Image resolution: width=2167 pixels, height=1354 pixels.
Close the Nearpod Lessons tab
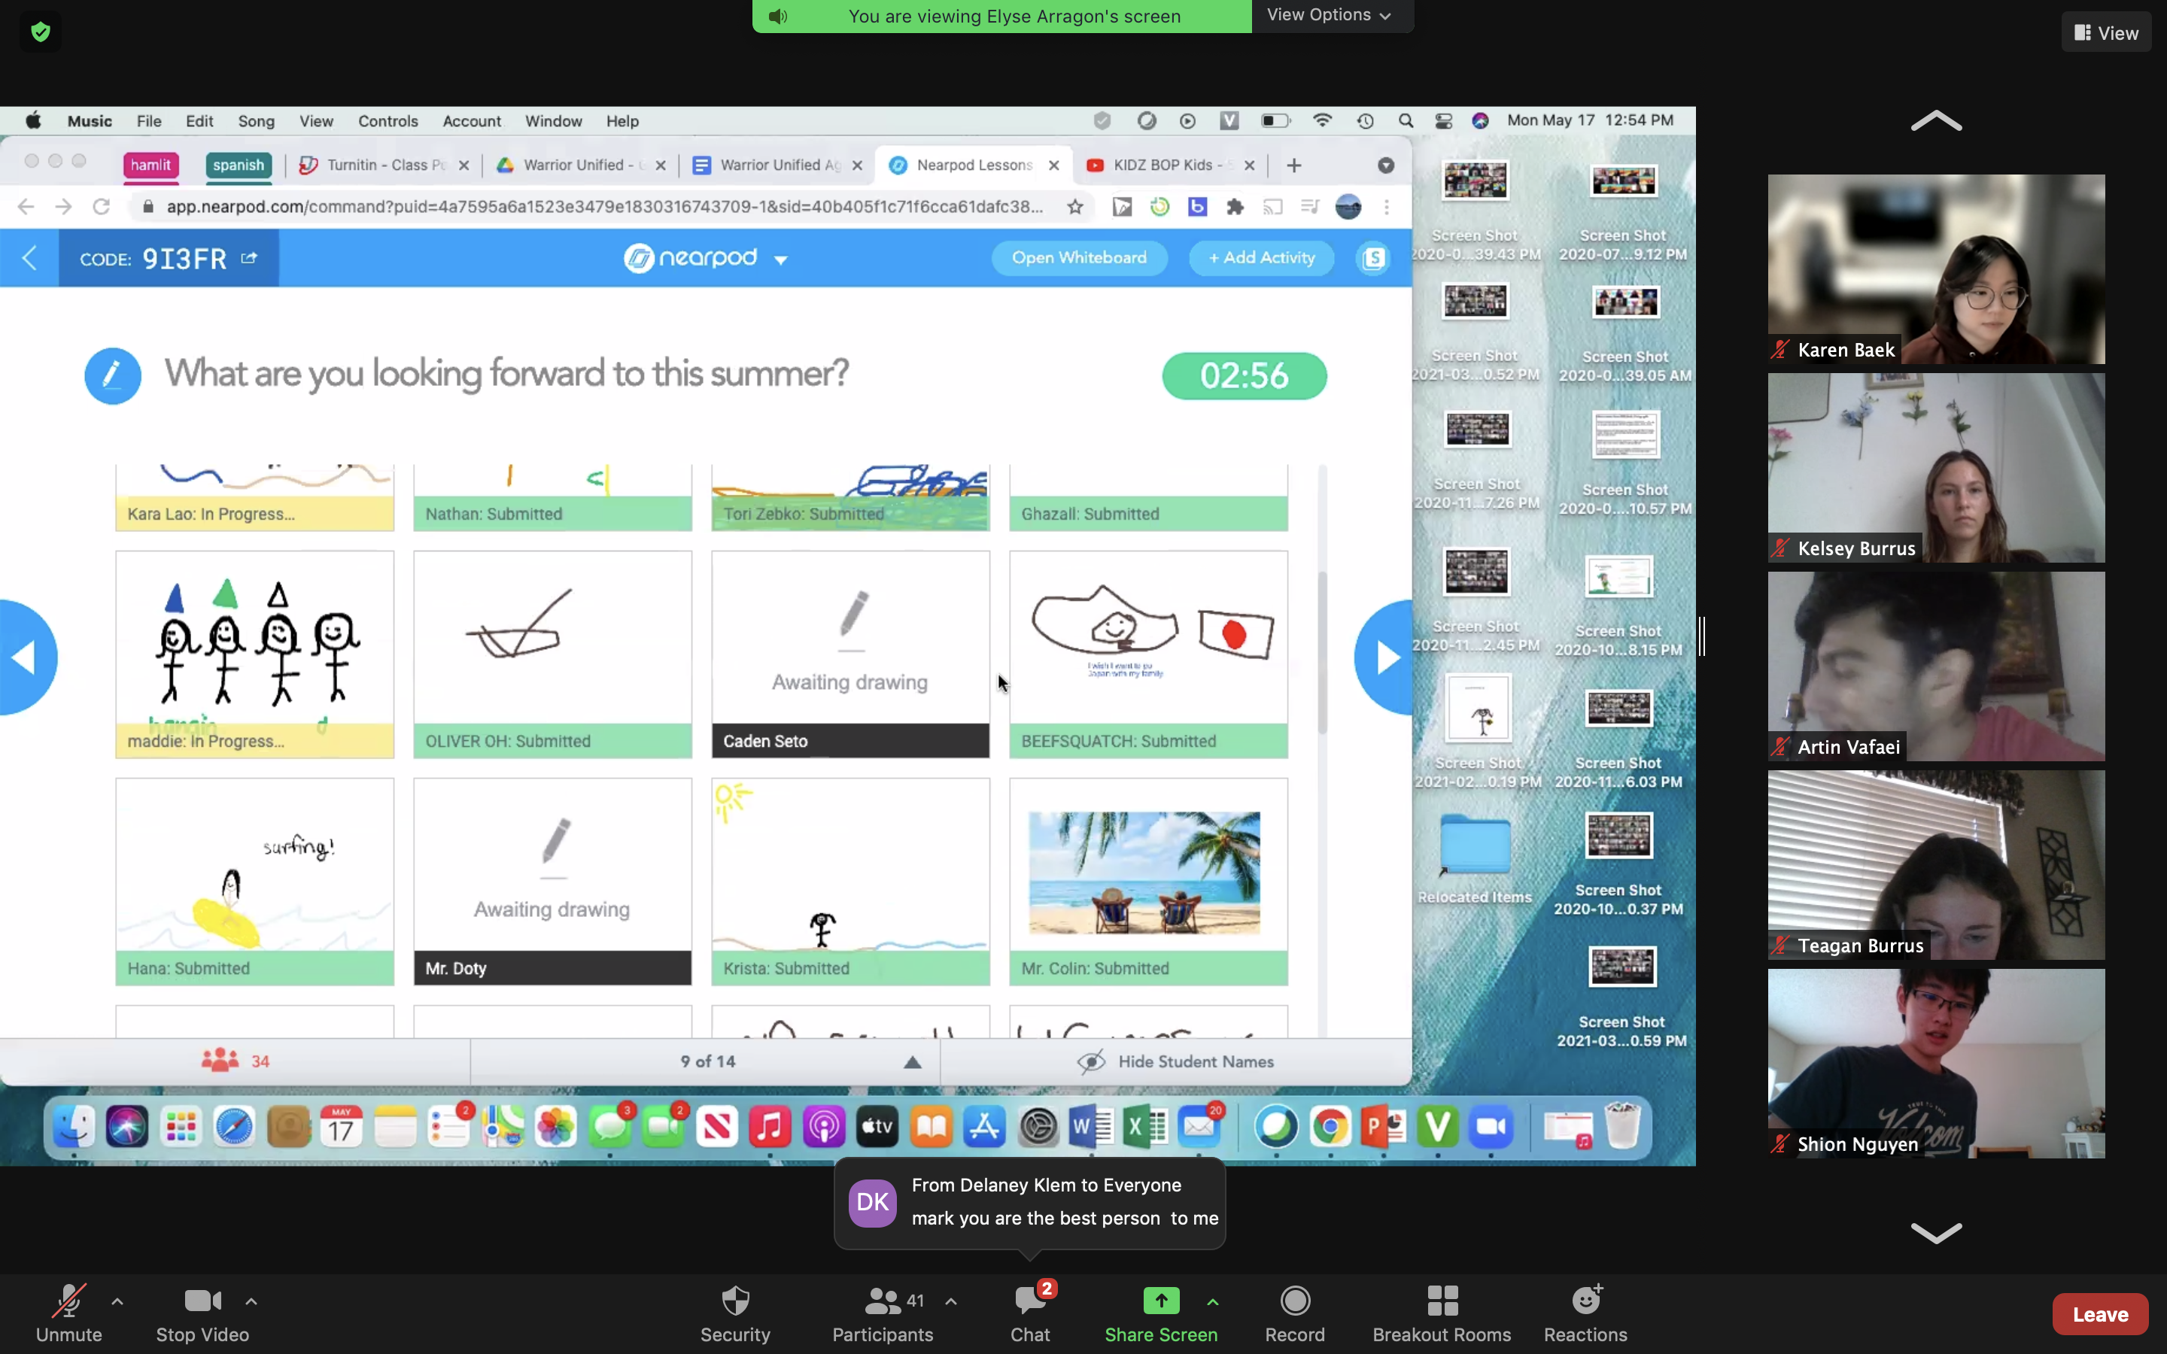[1054, 165]
